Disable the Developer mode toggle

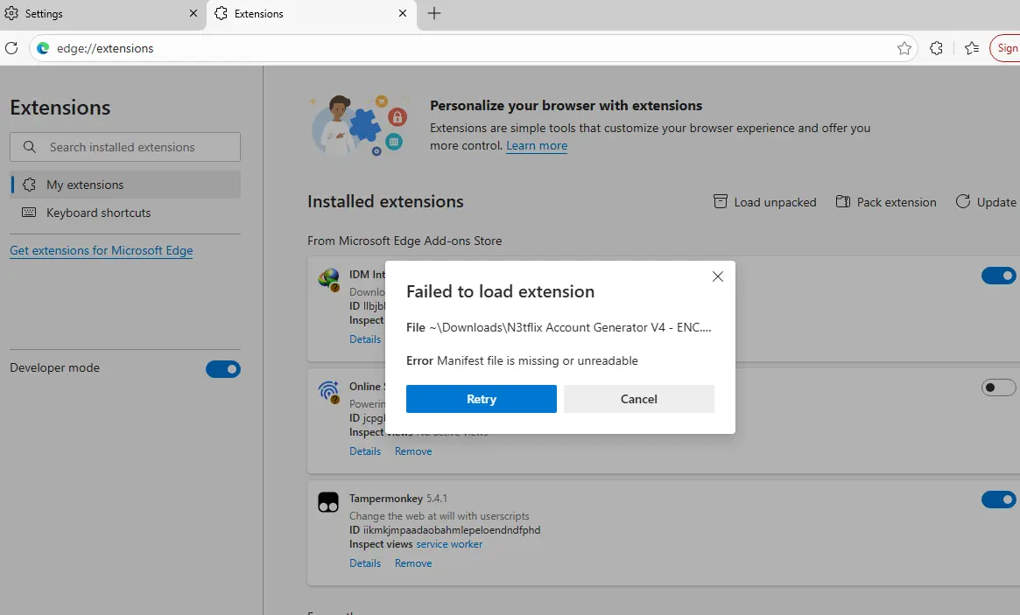click(x=223, y=369)
